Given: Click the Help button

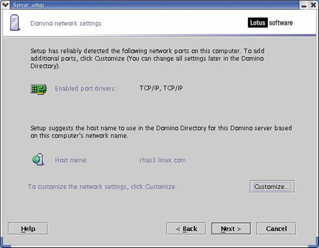Looking at the screenshot, I should pos(28,229).
